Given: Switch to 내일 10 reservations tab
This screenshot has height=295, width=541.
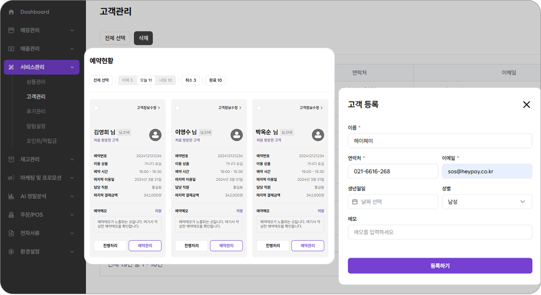Looking at the screenshot, I should (x=166, y=80).
